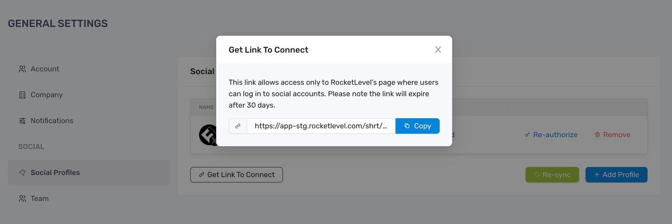Click the Notifications sliders icon
This screenshot has width=672, height=224.
tap(22, 121)
